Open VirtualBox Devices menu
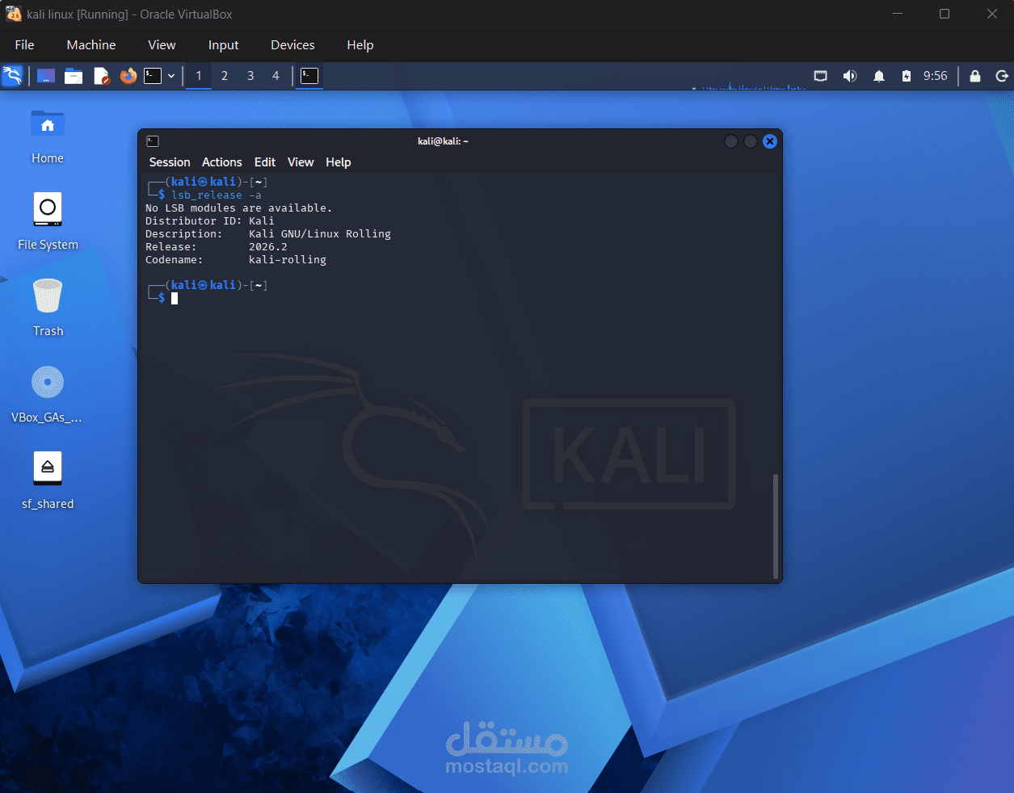Image resolution: width=1014 pixels, height=793 pixels. (x=292, y=45)
